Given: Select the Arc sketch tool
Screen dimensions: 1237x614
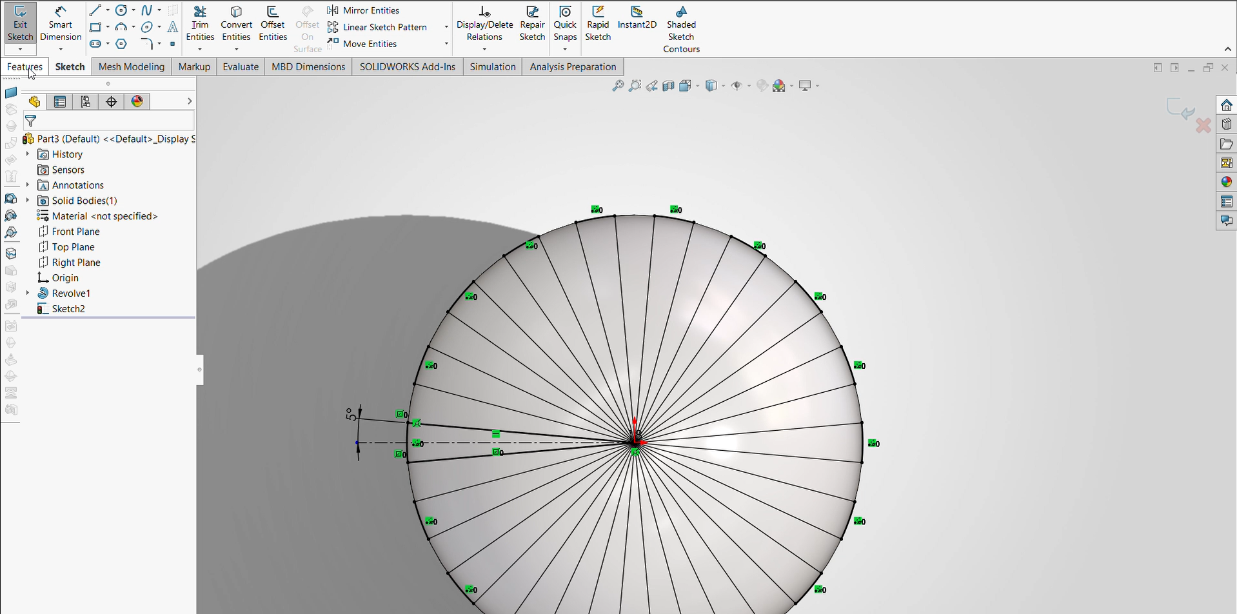Looking at the screenshot, I should pyautogui.click(x=121, y=27).
